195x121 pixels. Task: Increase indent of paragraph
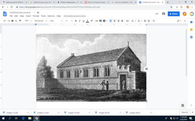149,21
